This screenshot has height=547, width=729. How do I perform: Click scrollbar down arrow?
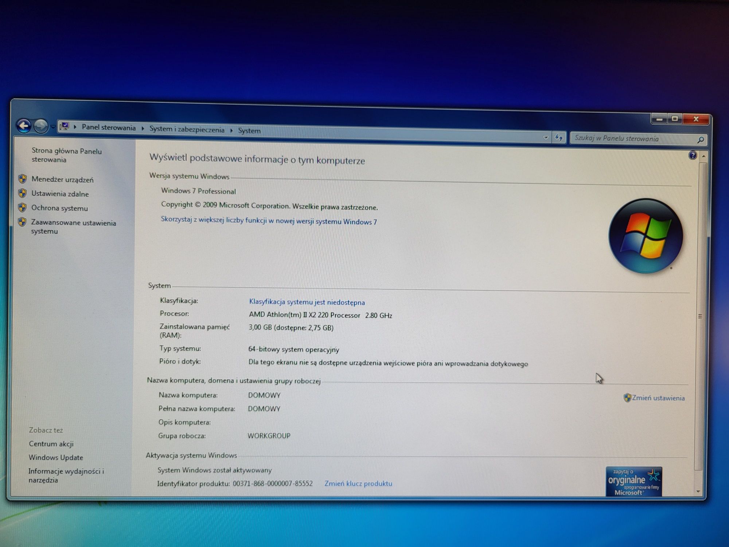pyautogui.click(x=698, y=492)
